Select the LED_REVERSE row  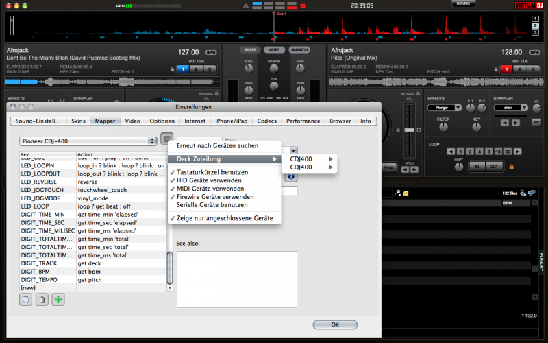coord(93,182)
